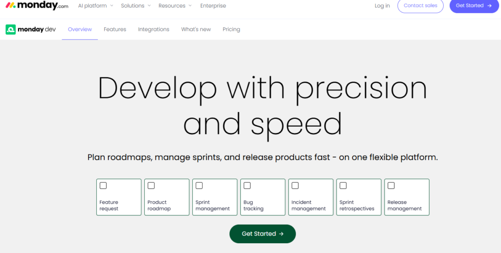This screenshot has width=501, height=253.
Task: Click the monday dev green logo icon
Action: tap(11, 29)
